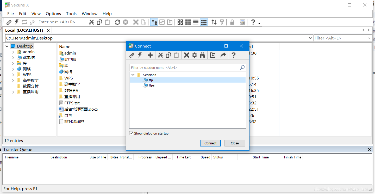Click Connect dialog's Quick Connect lightning icon

coord(140,55)
